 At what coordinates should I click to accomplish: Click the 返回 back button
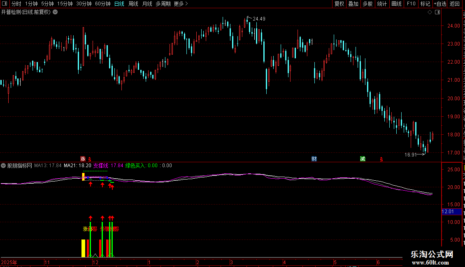(455, 4)
